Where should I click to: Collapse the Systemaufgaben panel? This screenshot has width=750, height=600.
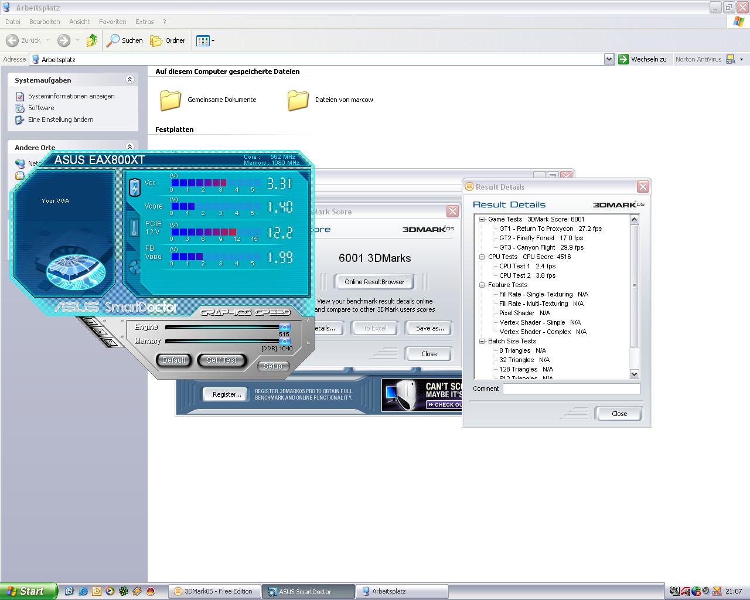(x=129, y=80)
